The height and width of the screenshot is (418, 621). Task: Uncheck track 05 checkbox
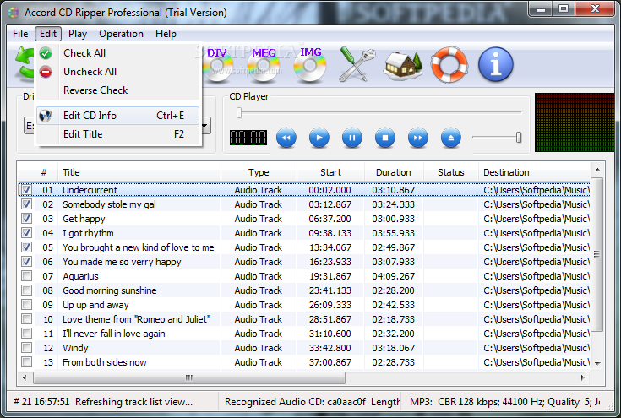26,247
